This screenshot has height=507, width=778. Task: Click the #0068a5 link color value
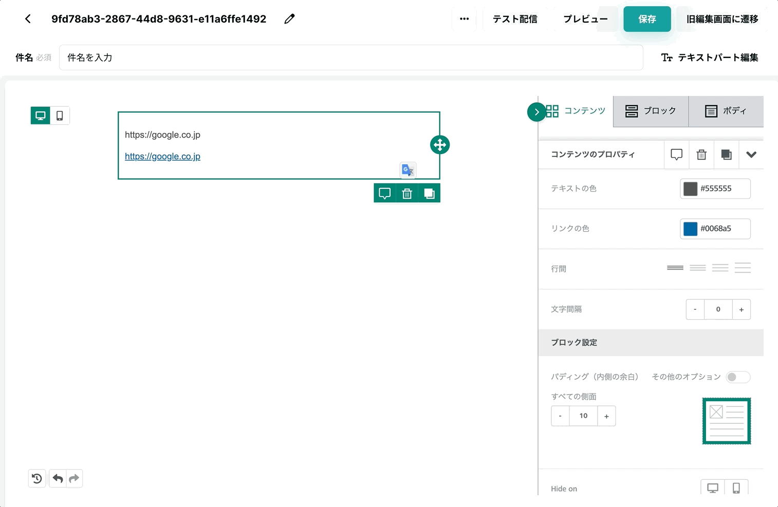point(716,229)
